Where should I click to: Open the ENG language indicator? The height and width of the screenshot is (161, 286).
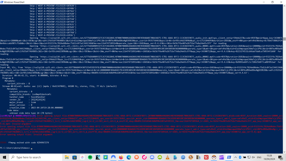click(259, 157)
